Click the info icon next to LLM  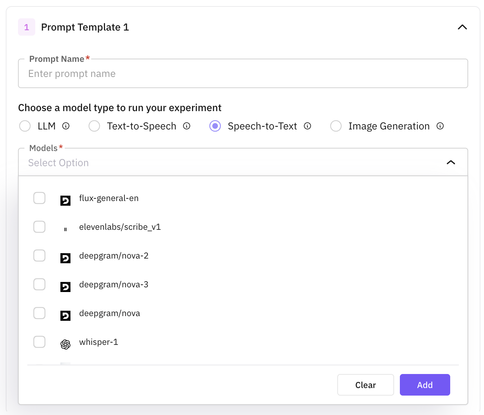pos(66,126)
